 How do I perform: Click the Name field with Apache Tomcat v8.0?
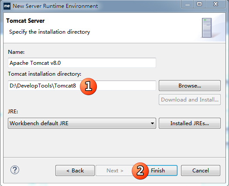(x=82, y=63)
